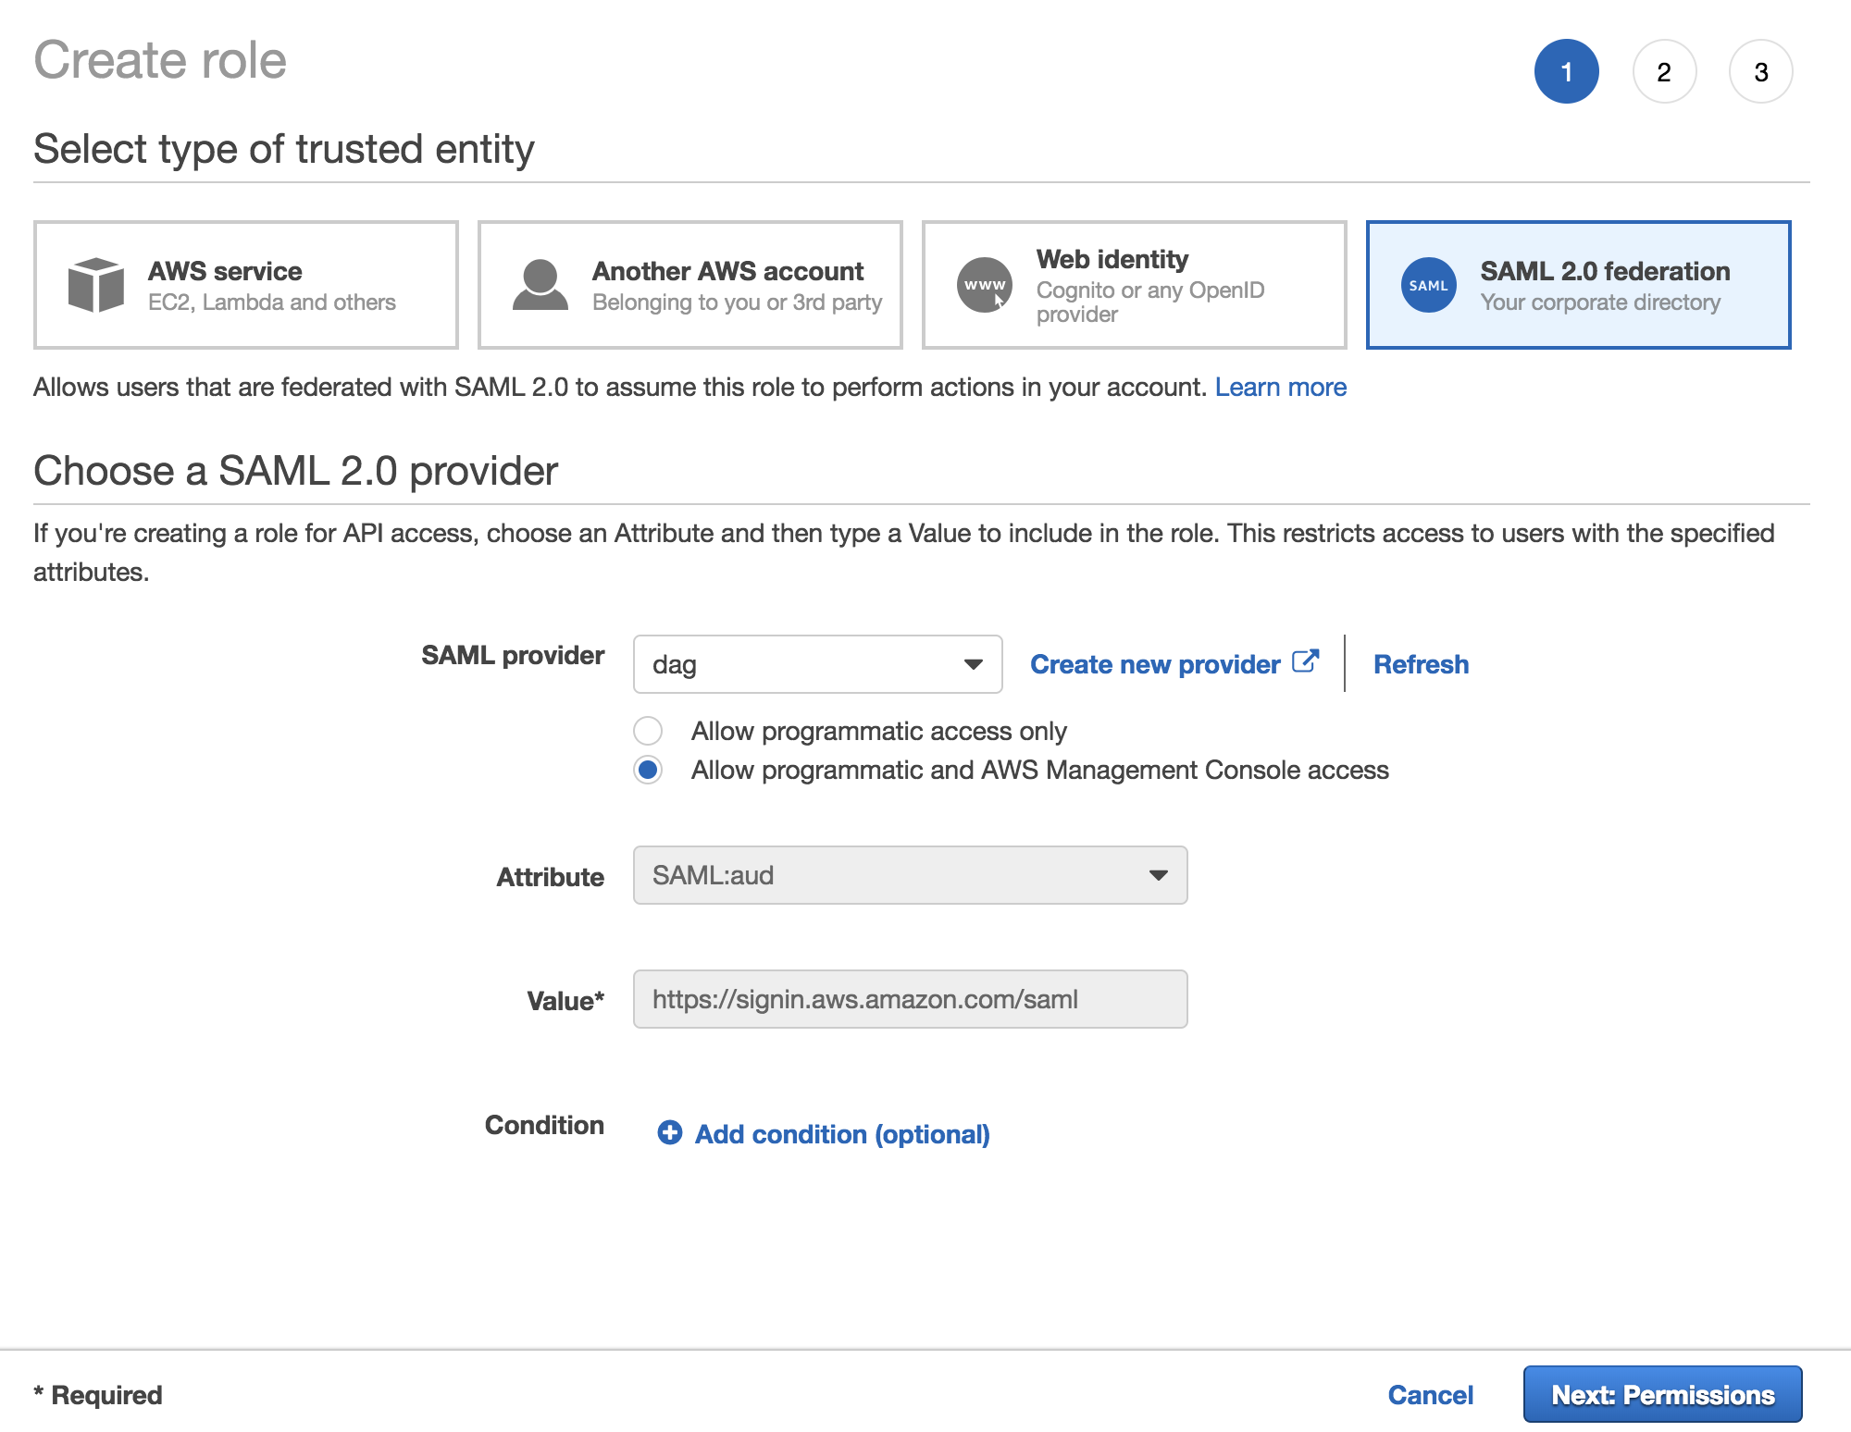Open the Learn more link
Screen dimensions: 1851x1432
[1281, 387]
